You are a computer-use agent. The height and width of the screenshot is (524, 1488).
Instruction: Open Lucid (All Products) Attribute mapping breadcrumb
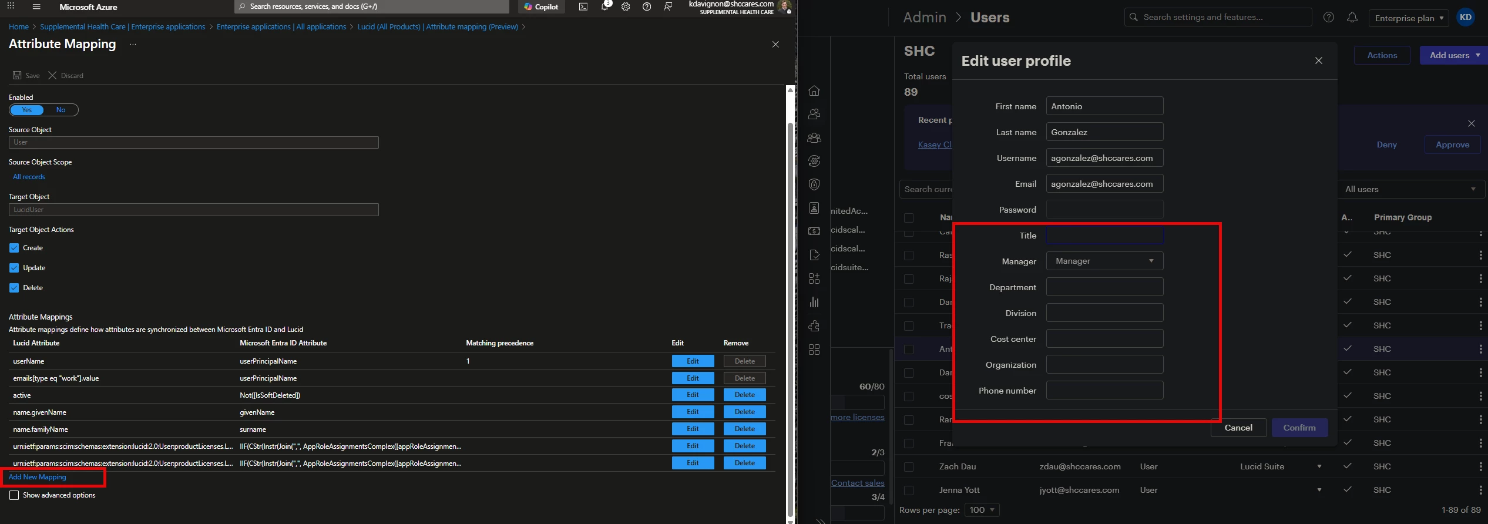pyautogui.click(x=438, y=27)
